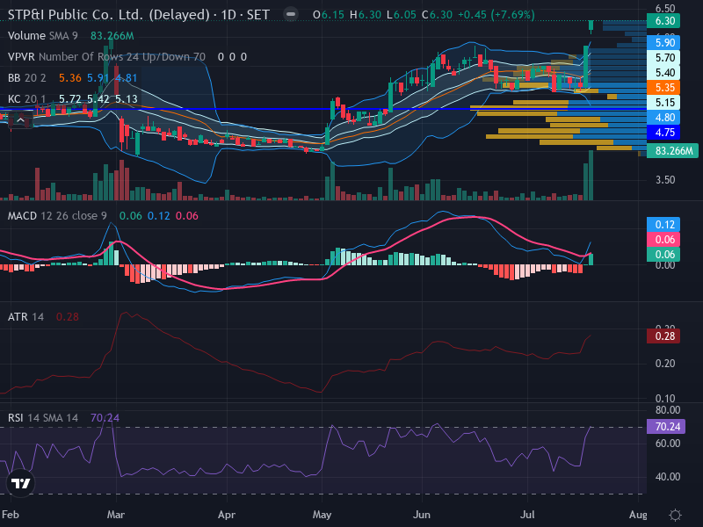This screenshot has width=703, height=527.
Task: Open chart settings gear icon
Action: 675,515
